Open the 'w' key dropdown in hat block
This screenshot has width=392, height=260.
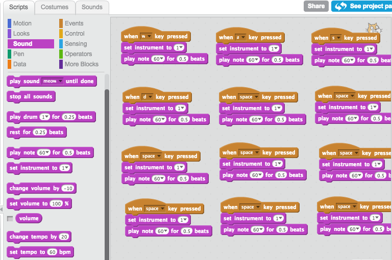(146, 37)
